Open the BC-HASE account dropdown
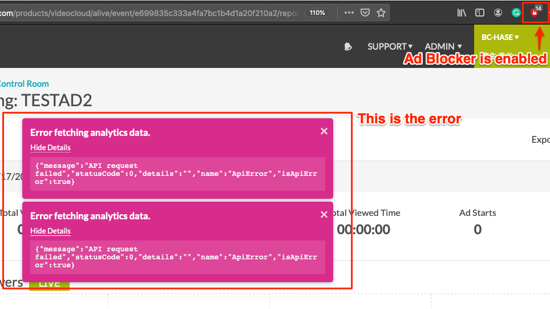This screenshot has width=550, height=309. pos(500,37)
